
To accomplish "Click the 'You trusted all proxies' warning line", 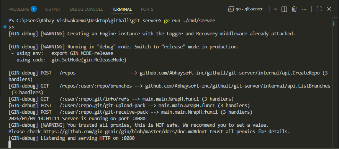I will 138,125.
